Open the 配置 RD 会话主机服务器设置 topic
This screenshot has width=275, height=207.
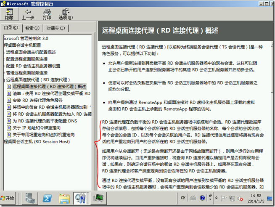coord(33,66)
